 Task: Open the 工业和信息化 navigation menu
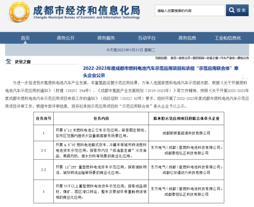(228, 38)
